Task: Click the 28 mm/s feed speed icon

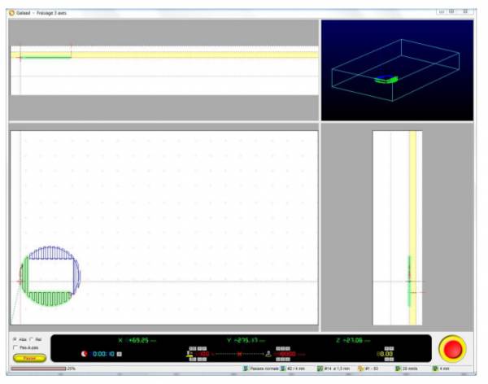Action: [x=396, y=369]
